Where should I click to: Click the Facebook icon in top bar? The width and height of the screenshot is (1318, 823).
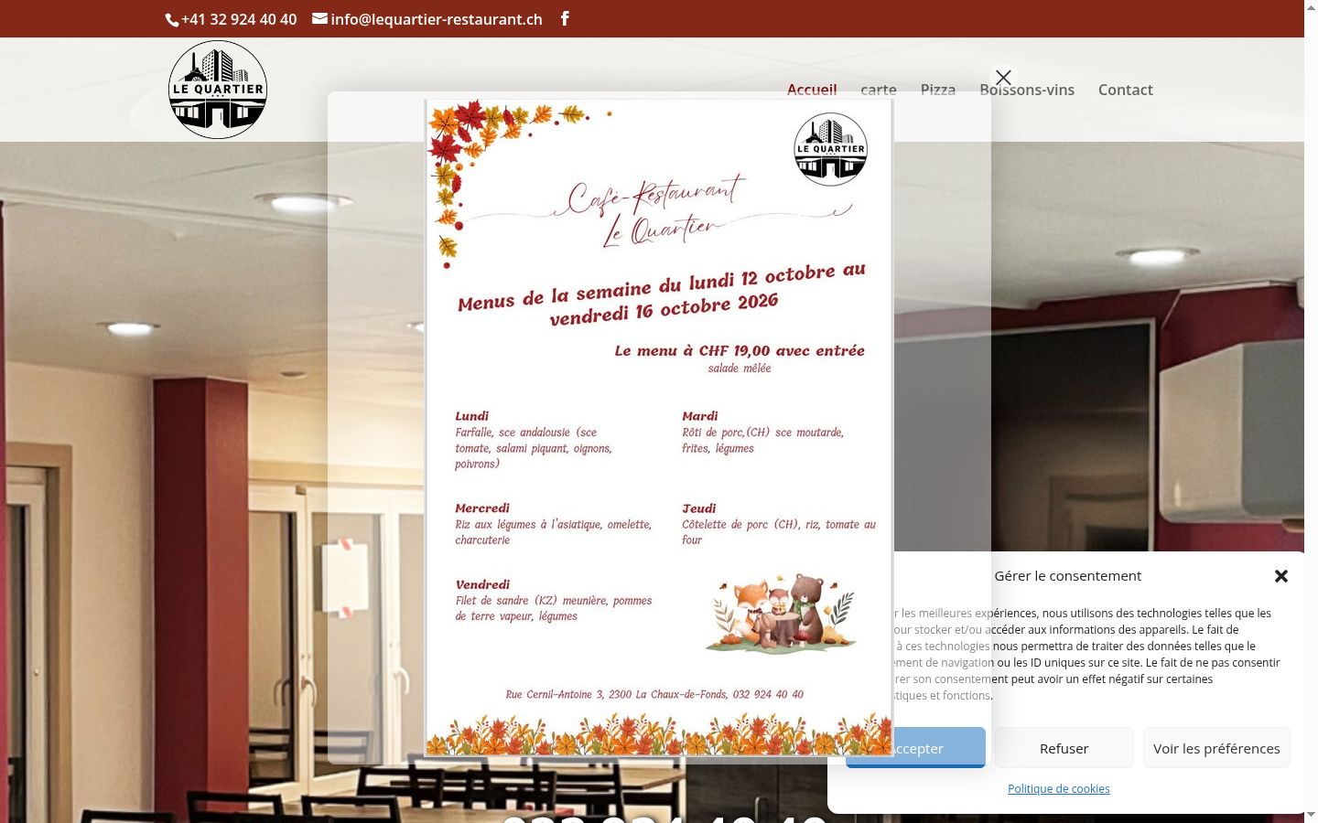565,18
